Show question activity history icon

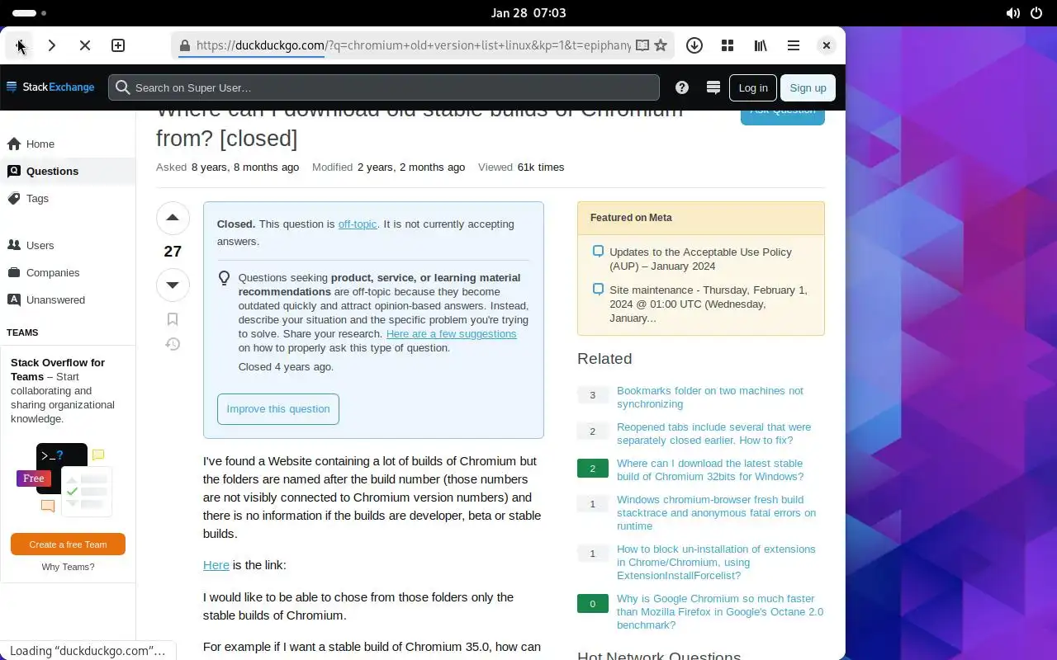click(173, 344)
